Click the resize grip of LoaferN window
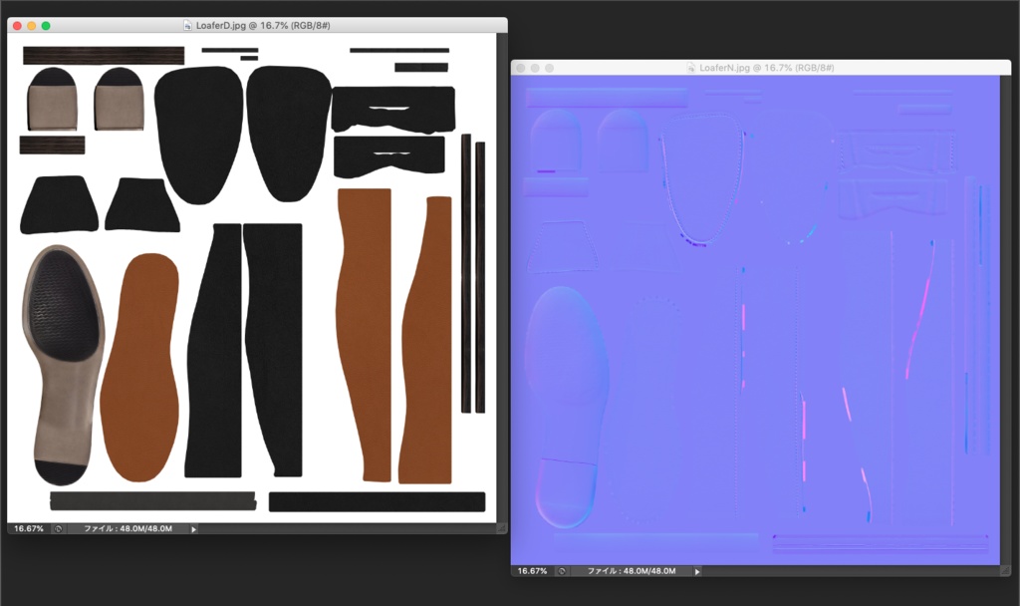Viewport: 1020px width, 606px height. coord(1006,571)
